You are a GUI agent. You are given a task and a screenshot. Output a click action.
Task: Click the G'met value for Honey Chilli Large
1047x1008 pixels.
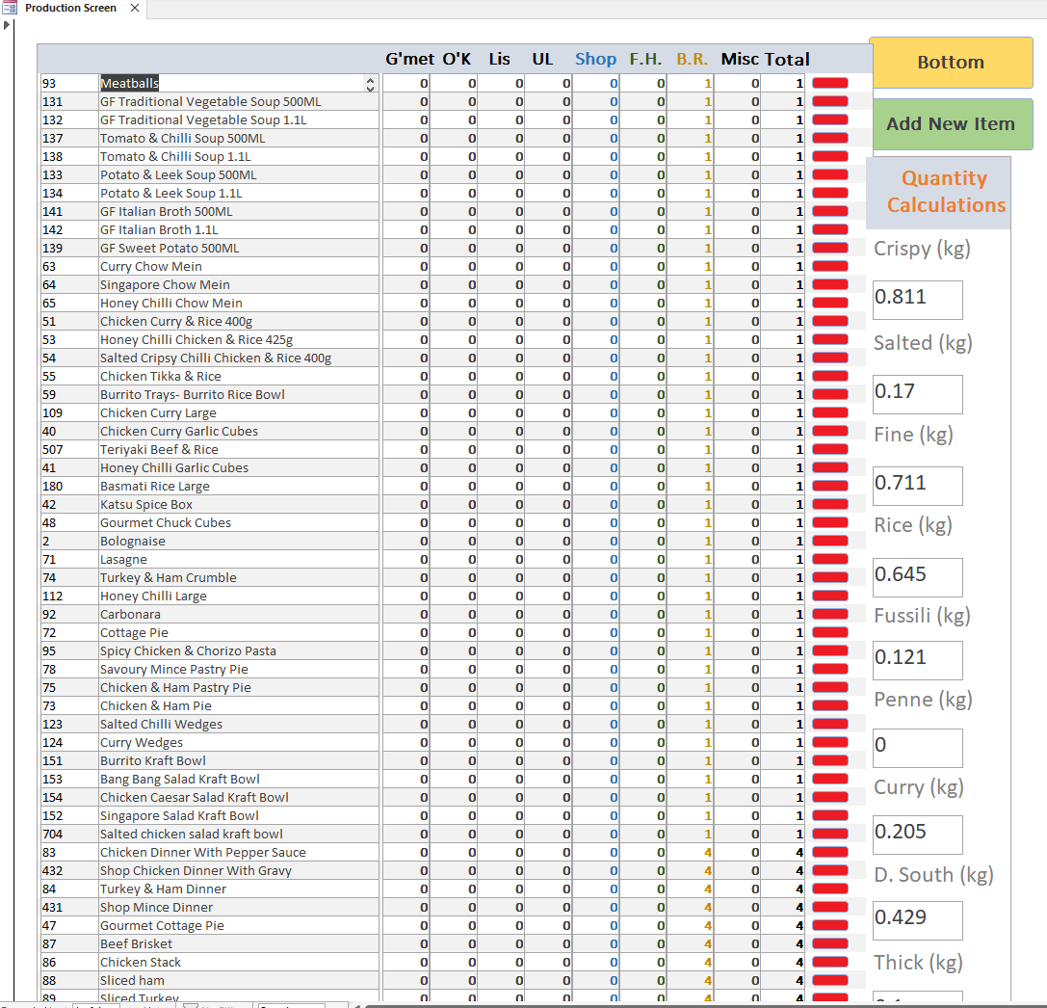tap(406, 597)
